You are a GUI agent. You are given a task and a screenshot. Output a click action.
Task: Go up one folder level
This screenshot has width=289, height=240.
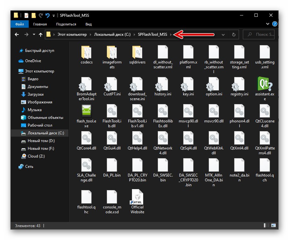coord(41,34)
